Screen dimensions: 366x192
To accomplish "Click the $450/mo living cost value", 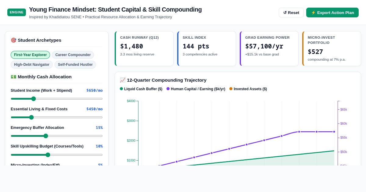I will 95,109.
